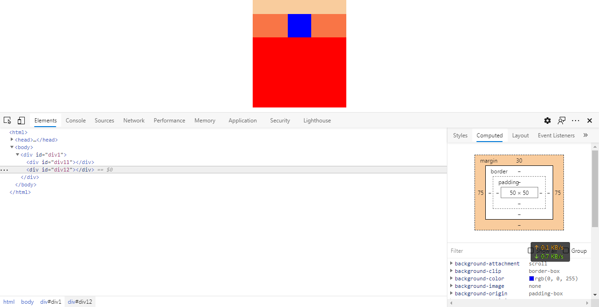Focus the computed styles Filter field
Image resolution: width=599 pixels, height=307 pixels.
click(487, 251)
